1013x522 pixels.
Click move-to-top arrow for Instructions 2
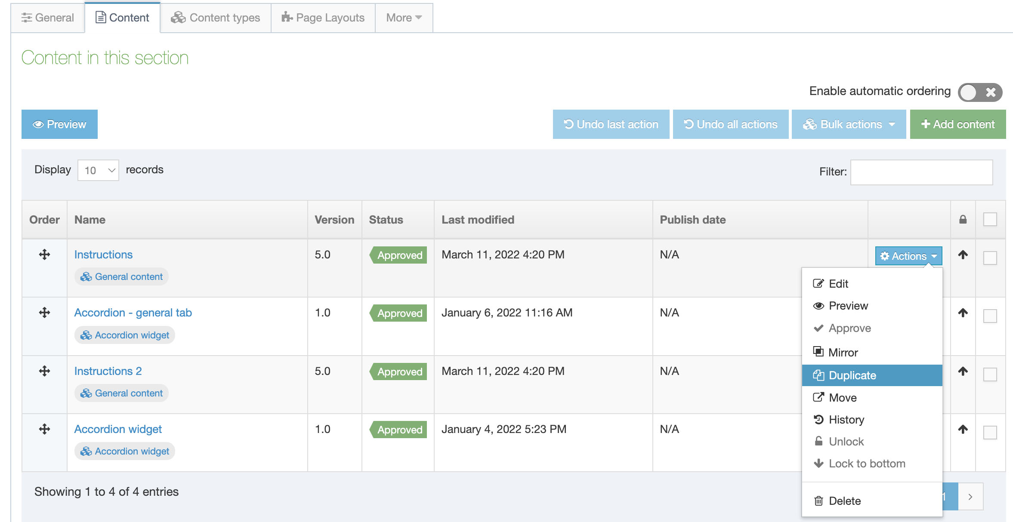tap(963, 371)
